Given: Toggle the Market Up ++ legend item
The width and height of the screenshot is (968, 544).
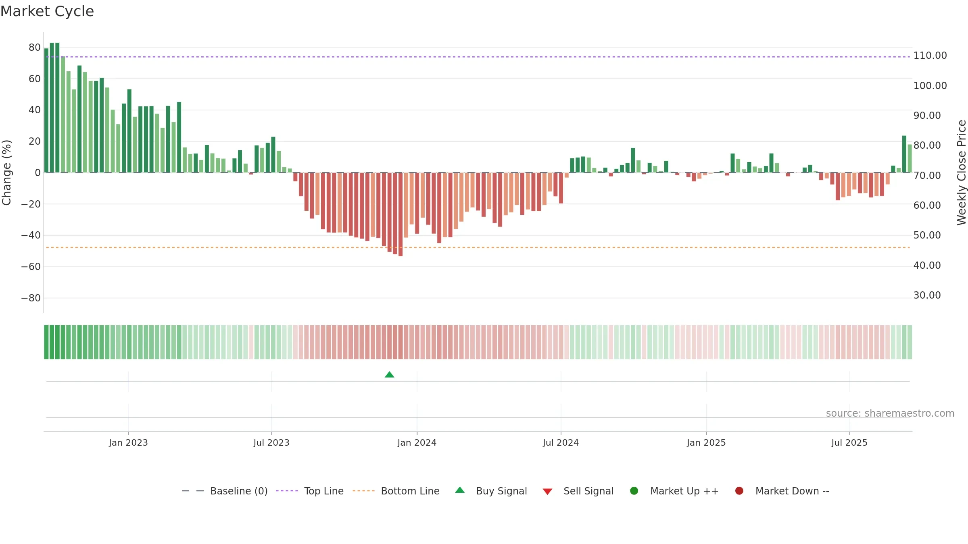Looking at the screenshot, I should tap(674, 491).
